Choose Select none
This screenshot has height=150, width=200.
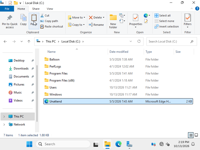(164, 21)
